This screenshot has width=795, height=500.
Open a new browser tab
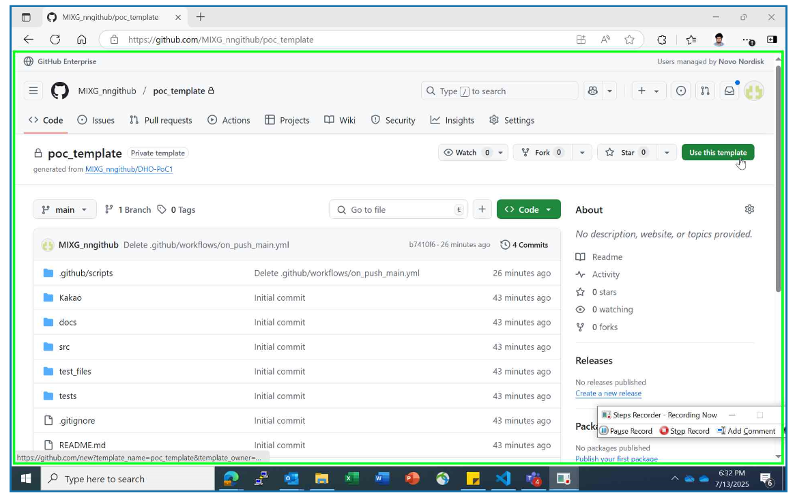[200, 17]
